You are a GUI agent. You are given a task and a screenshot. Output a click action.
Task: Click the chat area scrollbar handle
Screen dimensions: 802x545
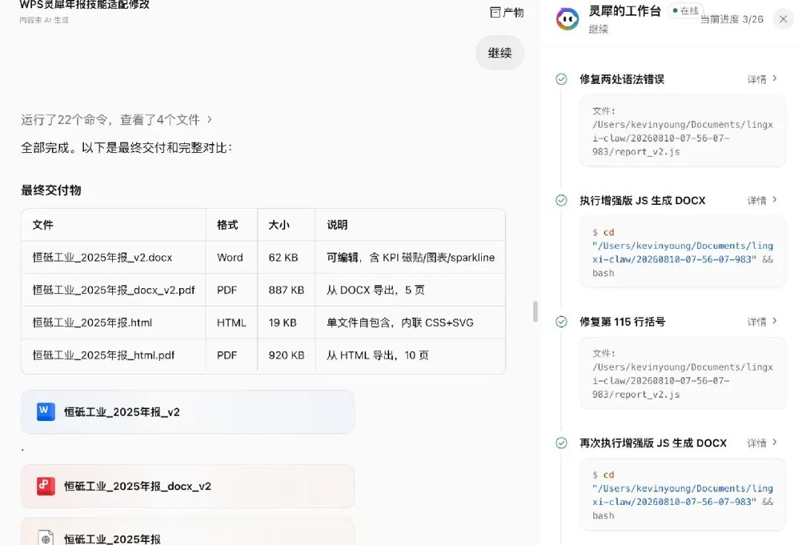tap(535, 311)
